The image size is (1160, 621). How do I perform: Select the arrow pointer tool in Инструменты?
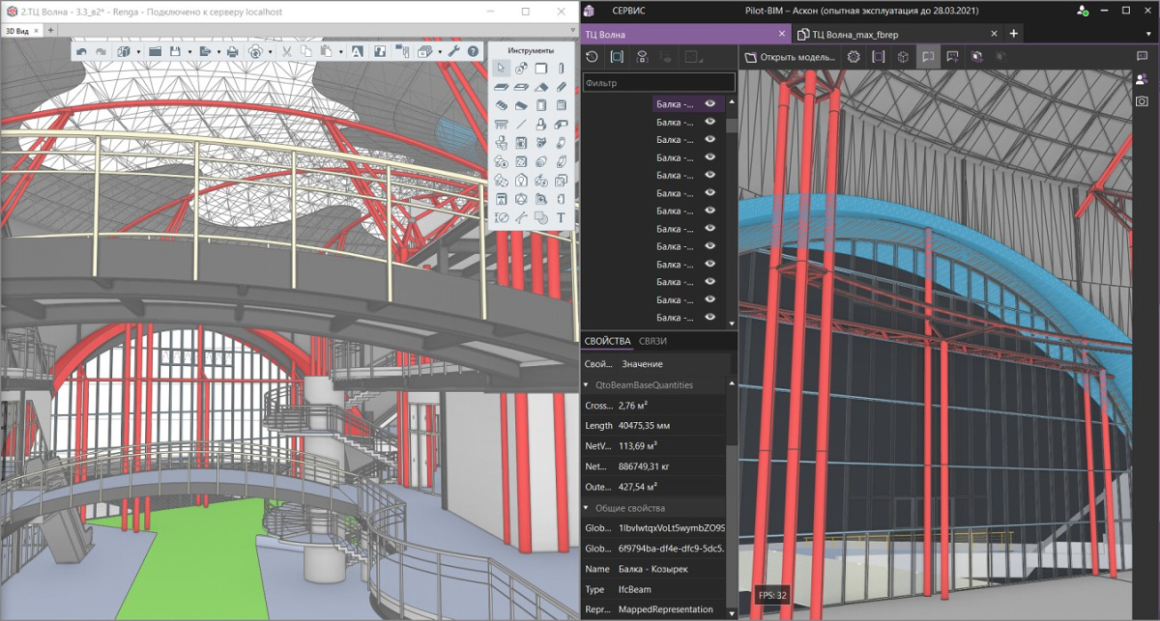[501, 69]
